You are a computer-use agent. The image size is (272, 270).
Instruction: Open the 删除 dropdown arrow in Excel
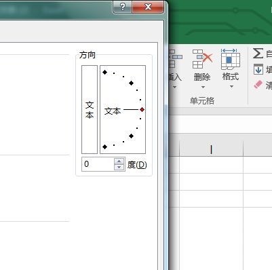(x=203, y=87)
